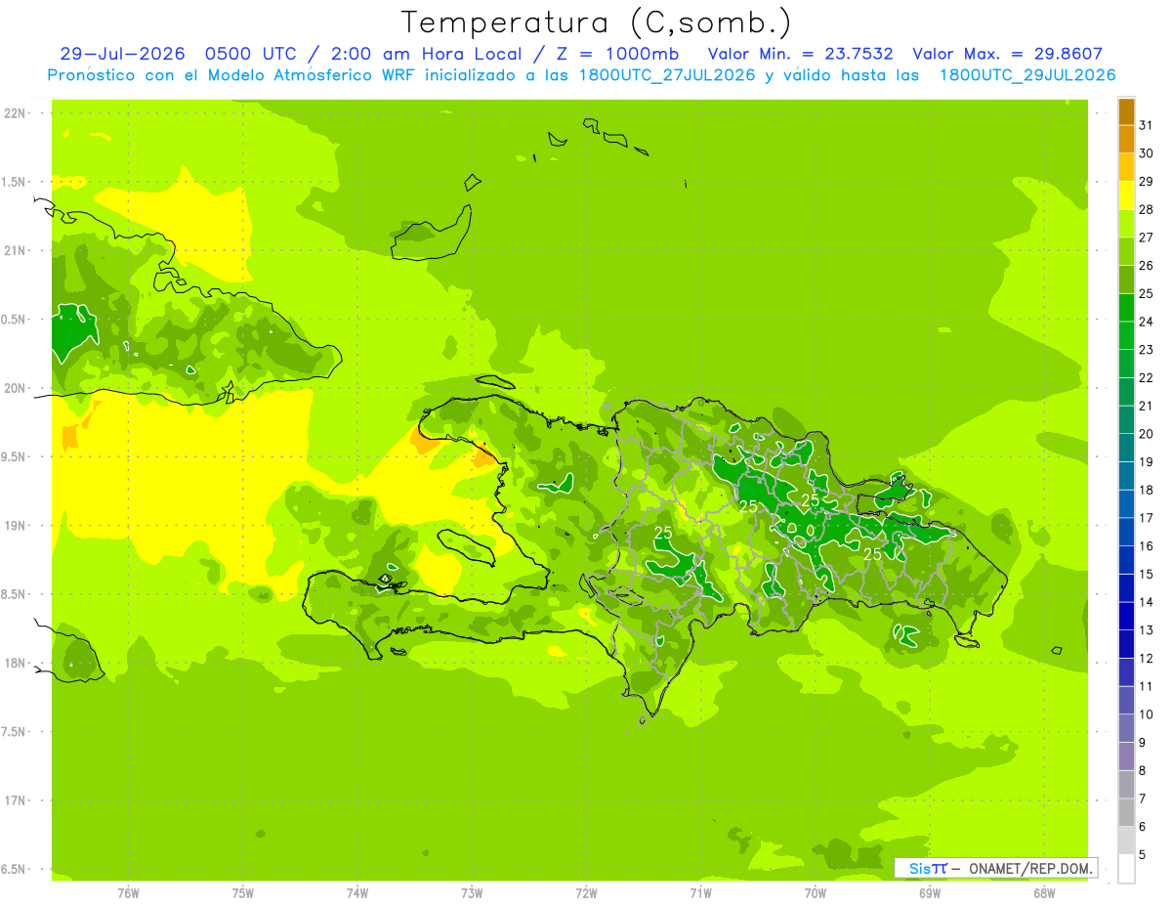Screen dimensions: 1172x906
Task: Click the colorbar value "29"
Action: pos(1146,181)
